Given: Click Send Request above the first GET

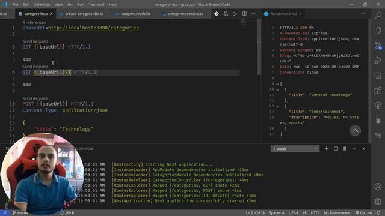Looking at the screenshot, I should [35, 41].
